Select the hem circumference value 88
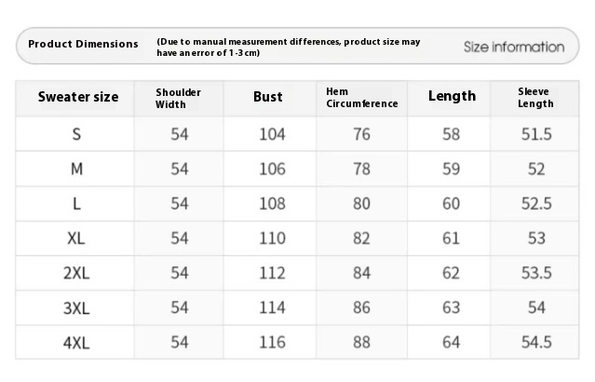This screenshot has width=595, height=382. [361, 342]
